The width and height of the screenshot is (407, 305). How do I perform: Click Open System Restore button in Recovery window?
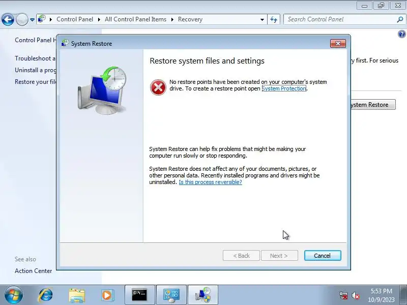click(x=373, y=105)
